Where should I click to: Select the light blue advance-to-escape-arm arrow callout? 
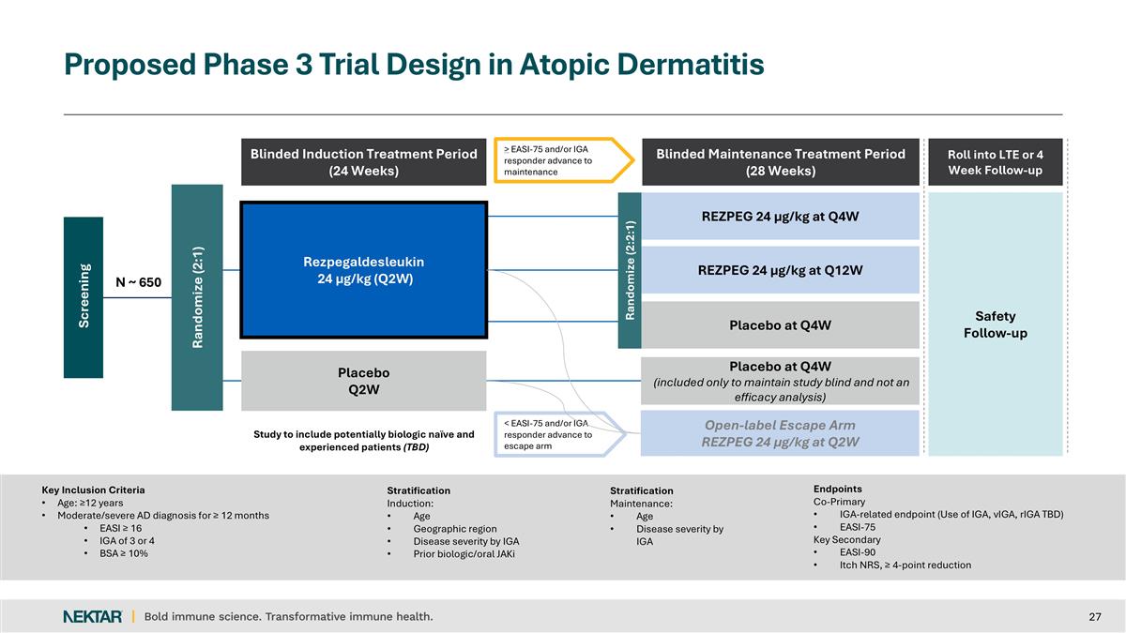click(x=554, y=434)
